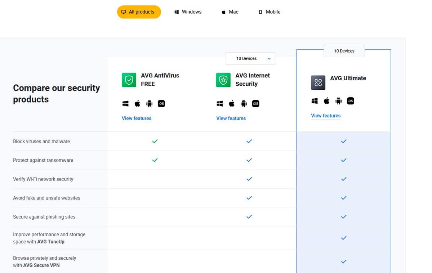Click the Secure against phishing sites label

pyautogui.click(x=44, y=217)
